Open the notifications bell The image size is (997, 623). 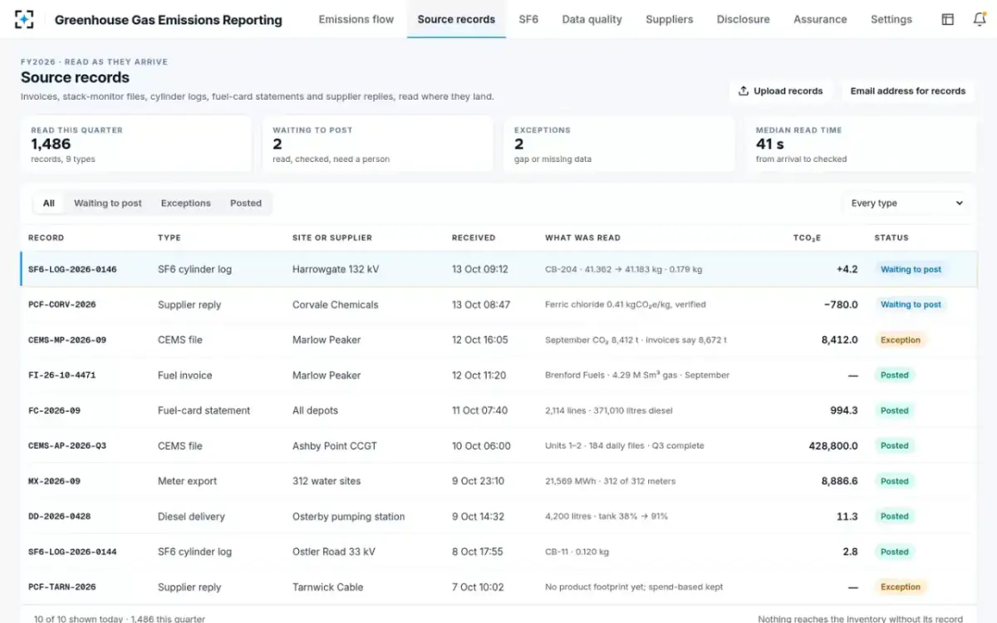point(980,19)
